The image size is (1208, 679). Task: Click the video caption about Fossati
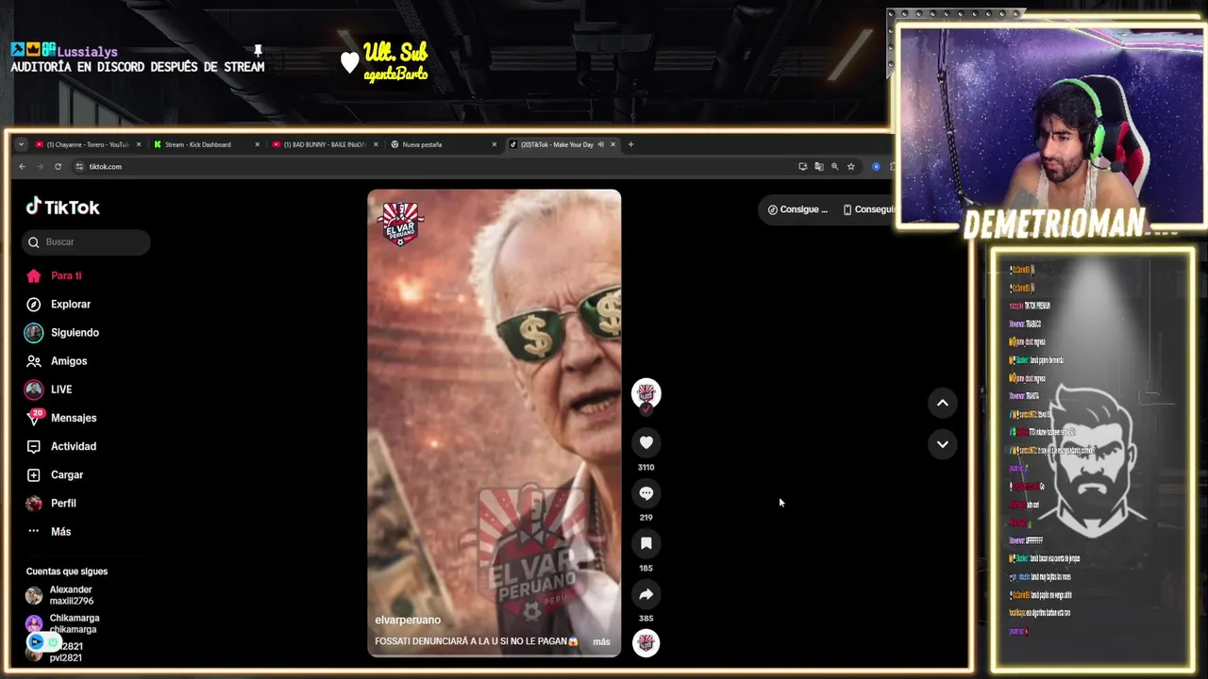tap(477, 641)
